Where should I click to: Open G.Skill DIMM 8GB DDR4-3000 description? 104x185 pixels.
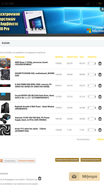coord(33,86)
